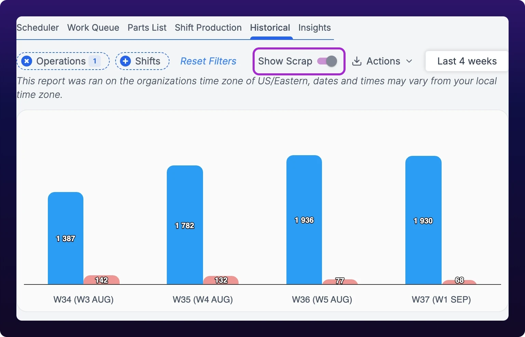
Task: Select the blue bar labeled 1 930
Action: [423, 220]
